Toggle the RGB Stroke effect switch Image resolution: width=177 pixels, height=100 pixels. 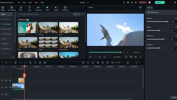(148, 12)
